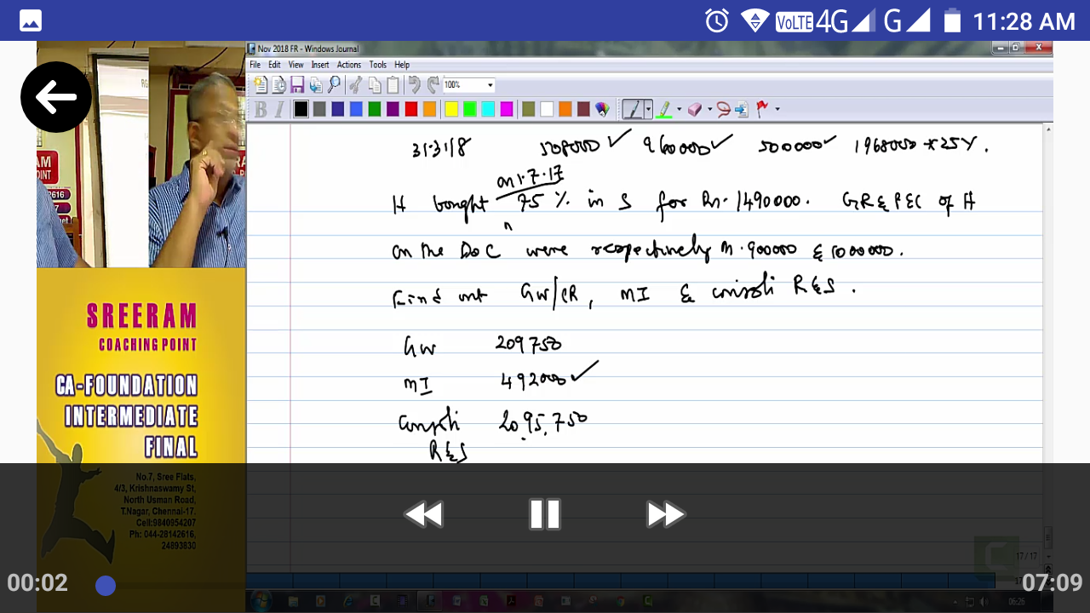This screenshot has width=1090, height=613.
Task: Click the Redo arrow icon
Action: 433,84
